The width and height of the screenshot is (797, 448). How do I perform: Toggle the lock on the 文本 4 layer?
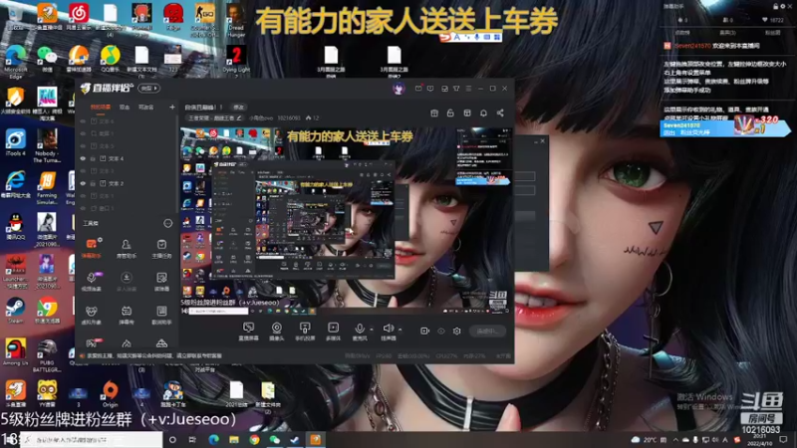[x=93, y=158]
